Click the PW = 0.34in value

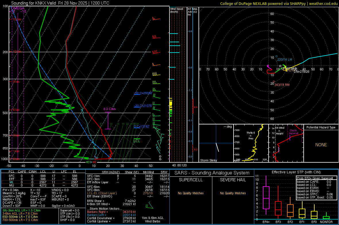[11, 190]
